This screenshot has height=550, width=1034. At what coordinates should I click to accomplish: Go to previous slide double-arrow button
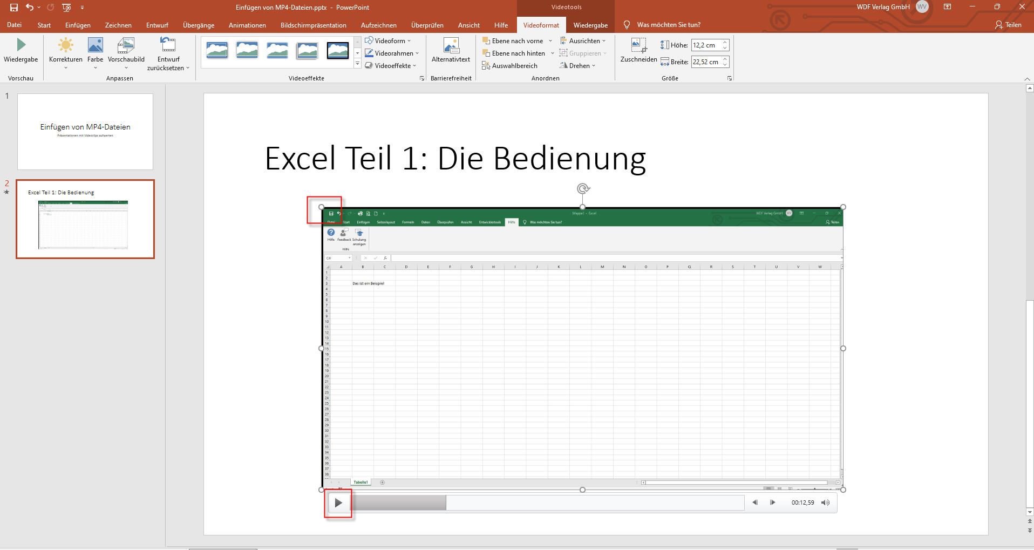1030,522
